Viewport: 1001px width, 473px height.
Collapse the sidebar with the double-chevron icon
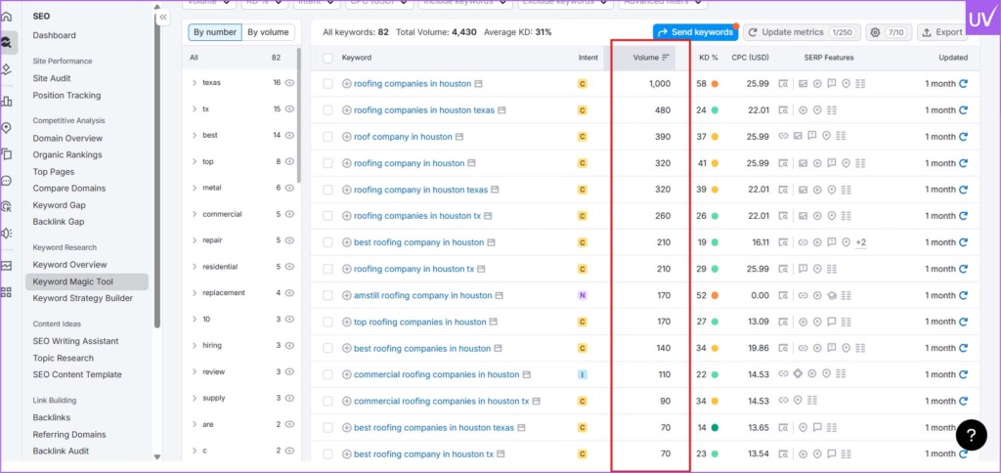pyautogui.click(x=163, y=18)
